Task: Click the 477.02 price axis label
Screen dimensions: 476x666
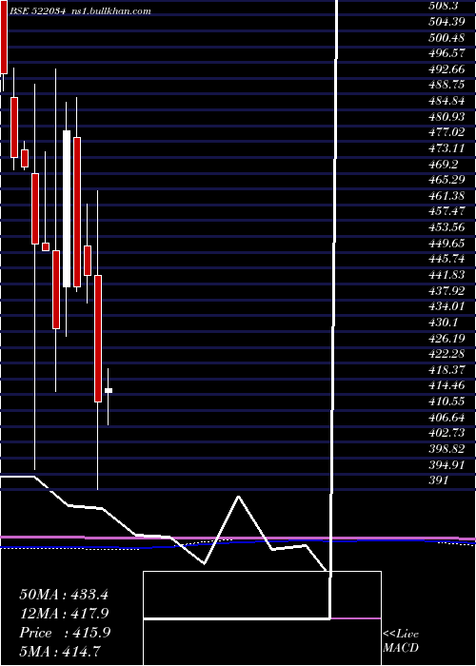Action: 446,132
